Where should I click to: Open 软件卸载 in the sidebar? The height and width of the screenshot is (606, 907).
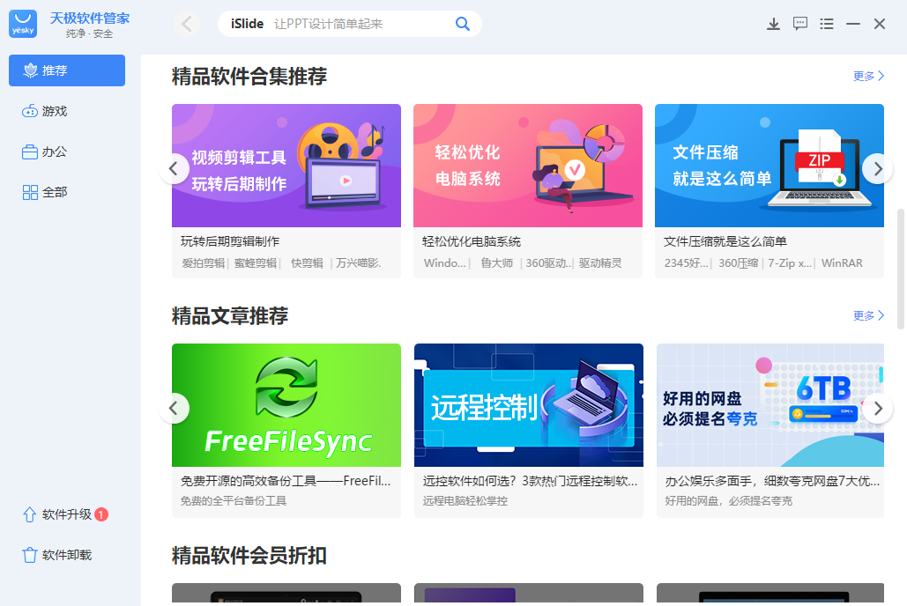click(56, 555)
